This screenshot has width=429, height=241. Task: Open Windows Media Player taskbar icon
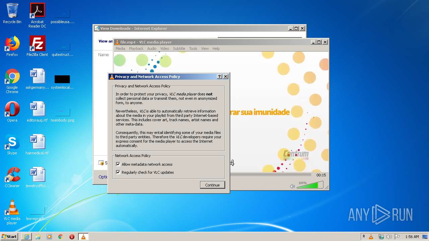pos(49,237)
